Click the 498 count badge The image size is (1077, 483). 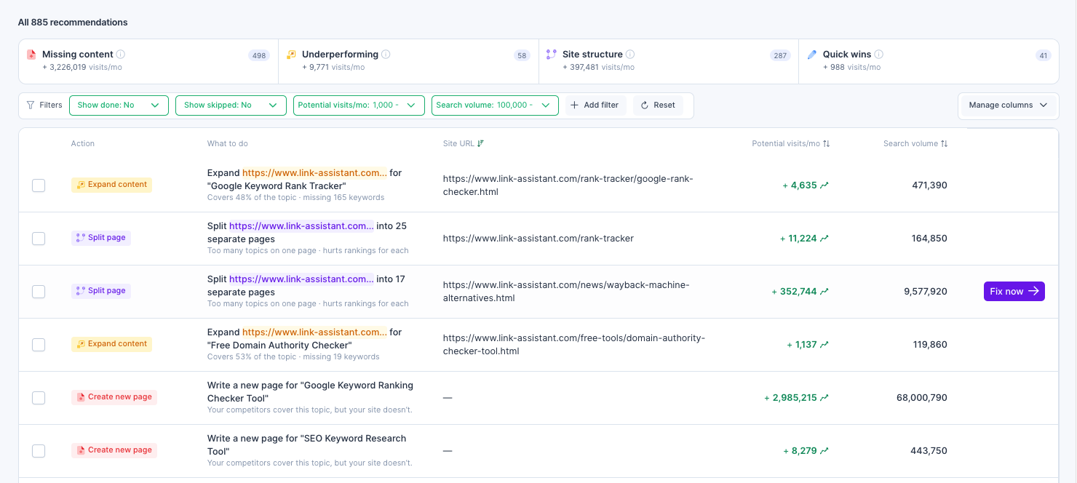pos(258,55)
